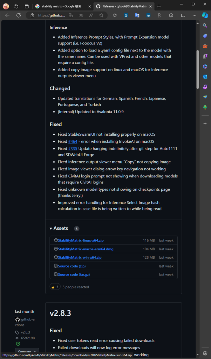View site information lock icon

32,15
